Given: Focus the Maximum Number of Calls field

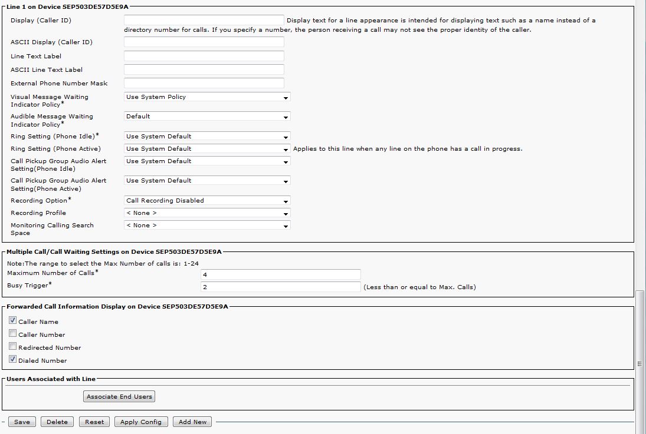Looking at the screenshot, I should click(x=280, y=274).
